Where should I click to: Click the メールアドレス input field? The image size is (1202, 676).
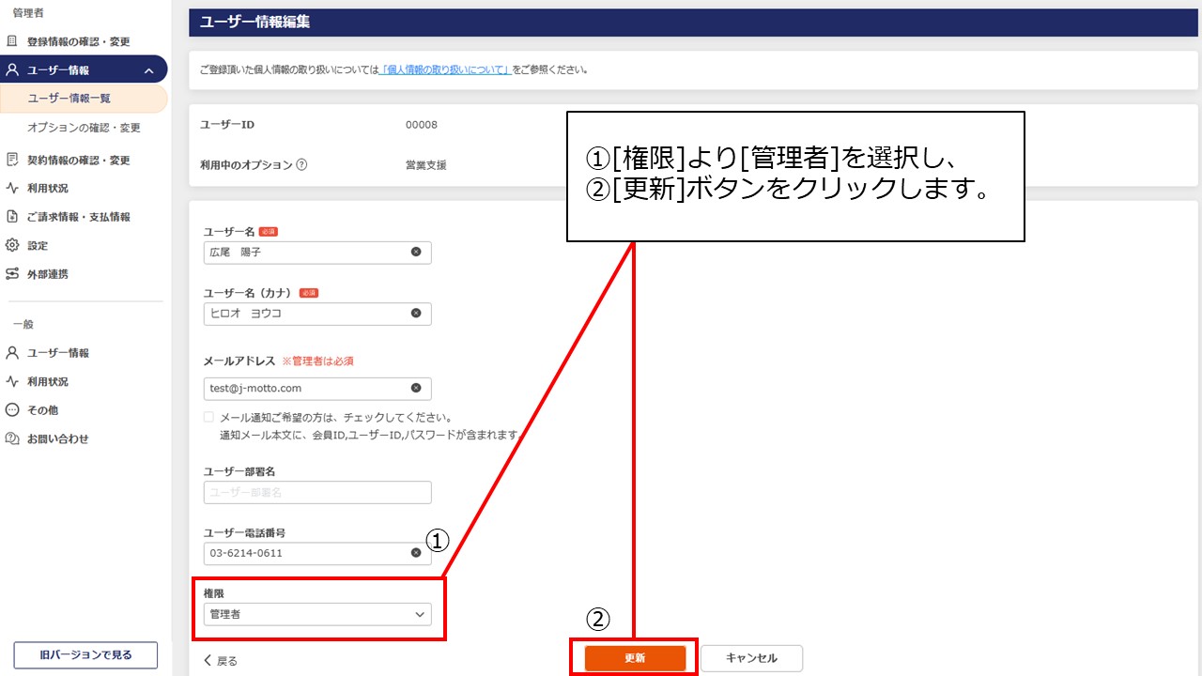[317, 388]
